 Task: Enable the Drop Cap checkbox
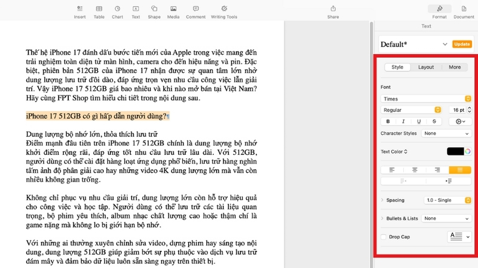[384, 236]
